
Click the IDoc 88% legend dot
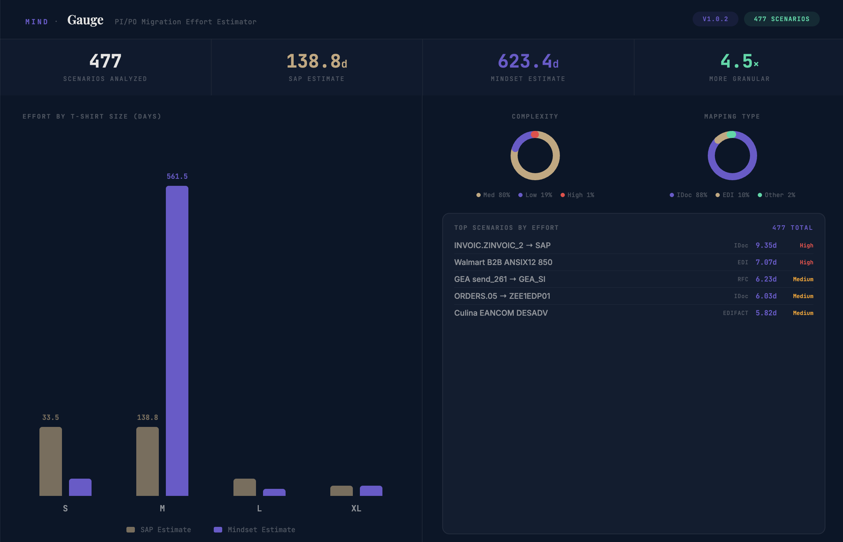point(672,195)
